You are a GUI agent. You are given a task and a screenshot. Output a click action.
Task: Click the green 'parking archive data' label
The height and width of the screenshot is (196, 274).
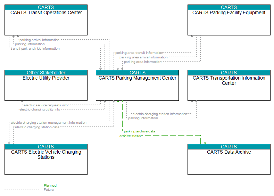[140, 131]
